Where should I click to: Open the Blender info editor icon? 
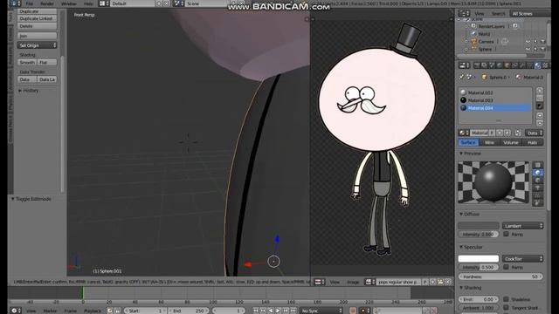(16, 3)
